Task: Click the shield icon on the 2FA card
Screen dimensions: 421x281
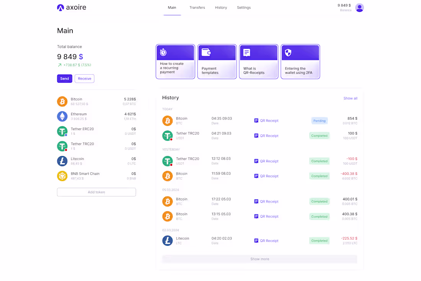Action: [x=288, y=52]
